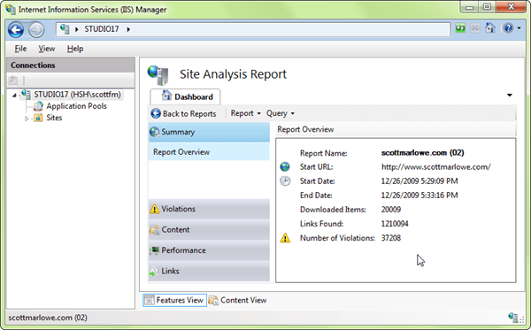The image size is (531, 330).
Task: Select Sites in the Connections tree
Action: (54, 118)
